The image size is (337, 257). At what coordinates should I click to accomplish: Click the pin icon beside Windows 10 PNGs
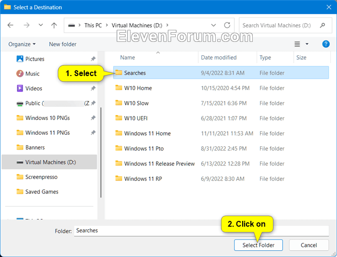pyautogui.click(x=93, y=118)
